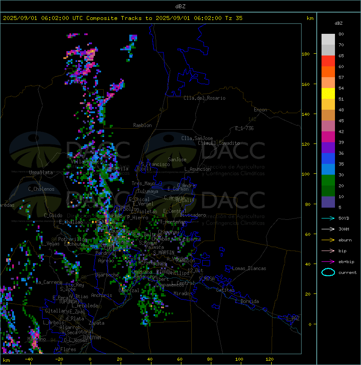
Task: Click the 'dBZ' title at top
Action: (x=180, y=7)
